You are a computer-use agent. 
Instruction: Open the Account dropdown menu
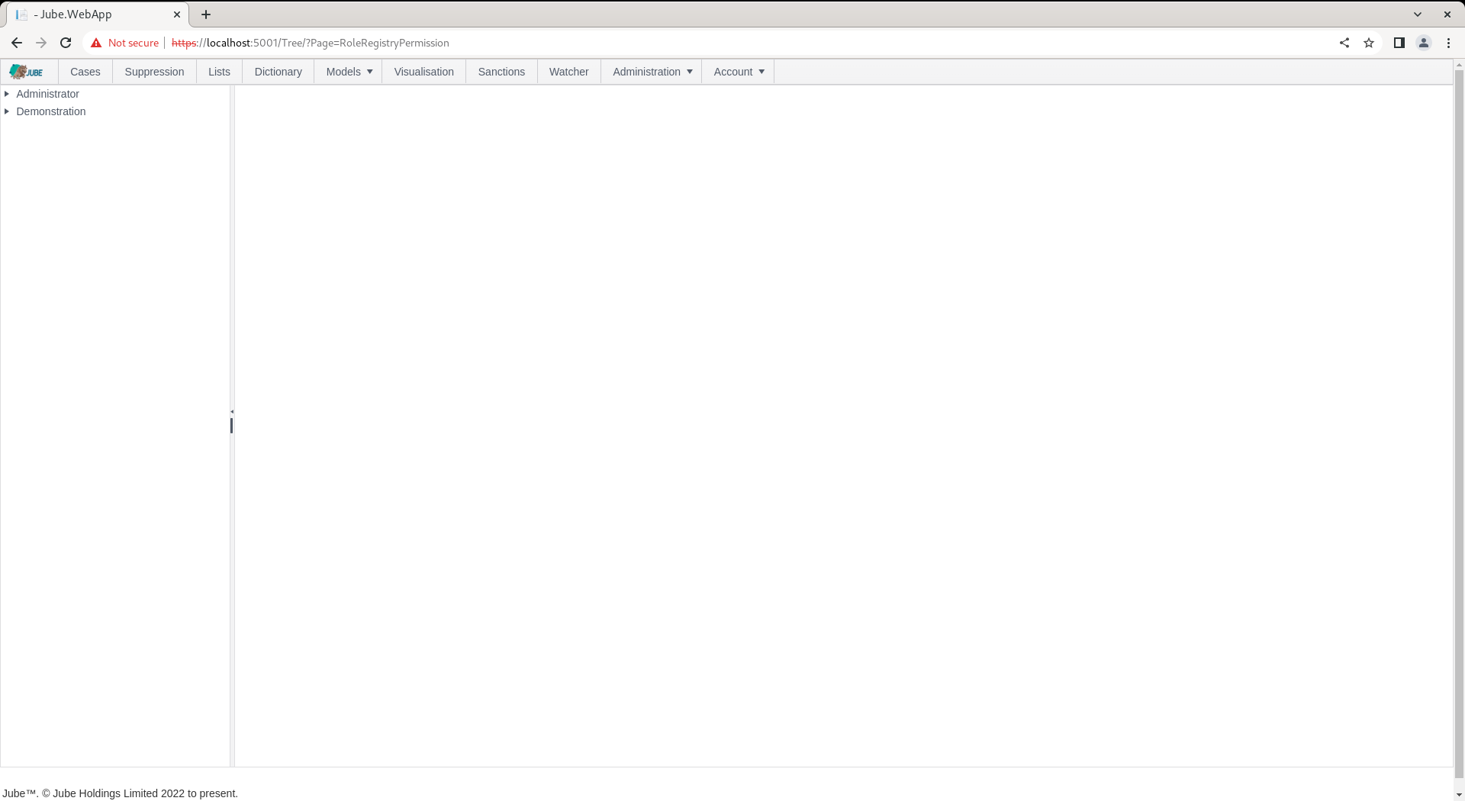[738, 72]
